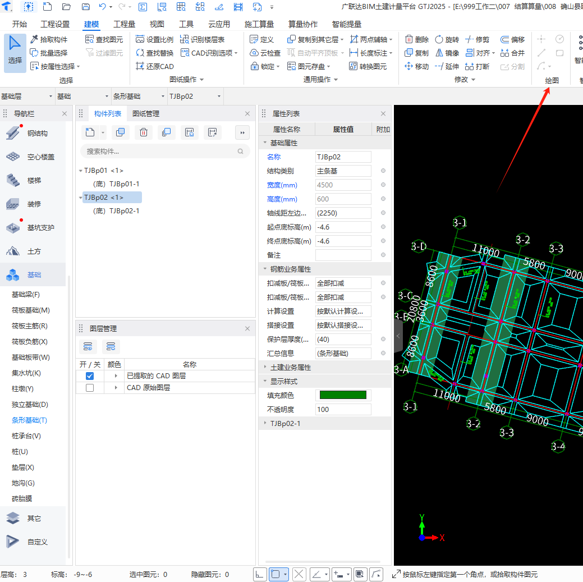Click 查找替换 find and replace
The width and height of the screenshot is (583, 582).
coord(155,53)
